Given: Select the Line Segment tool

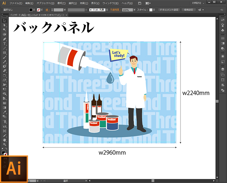Looking at the screenshot, I should [x=4, y=48].
